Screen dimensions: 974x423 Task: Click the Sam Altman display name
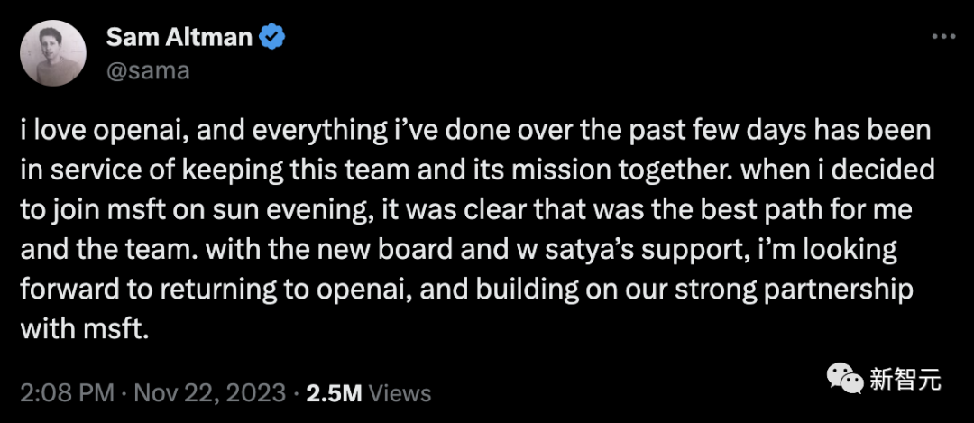(x=180, y=38)
